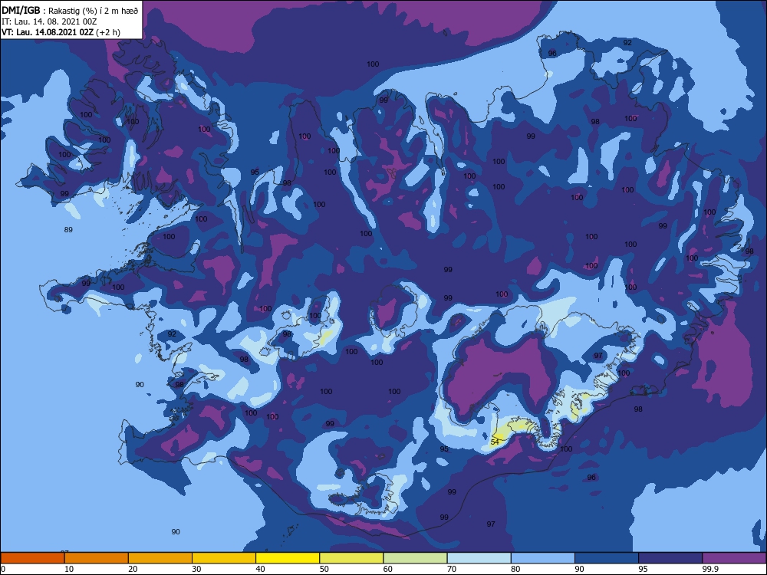Click the legend tick label '0'
The height and width of the screenshot is (575, 767).
tap(3, 569)
